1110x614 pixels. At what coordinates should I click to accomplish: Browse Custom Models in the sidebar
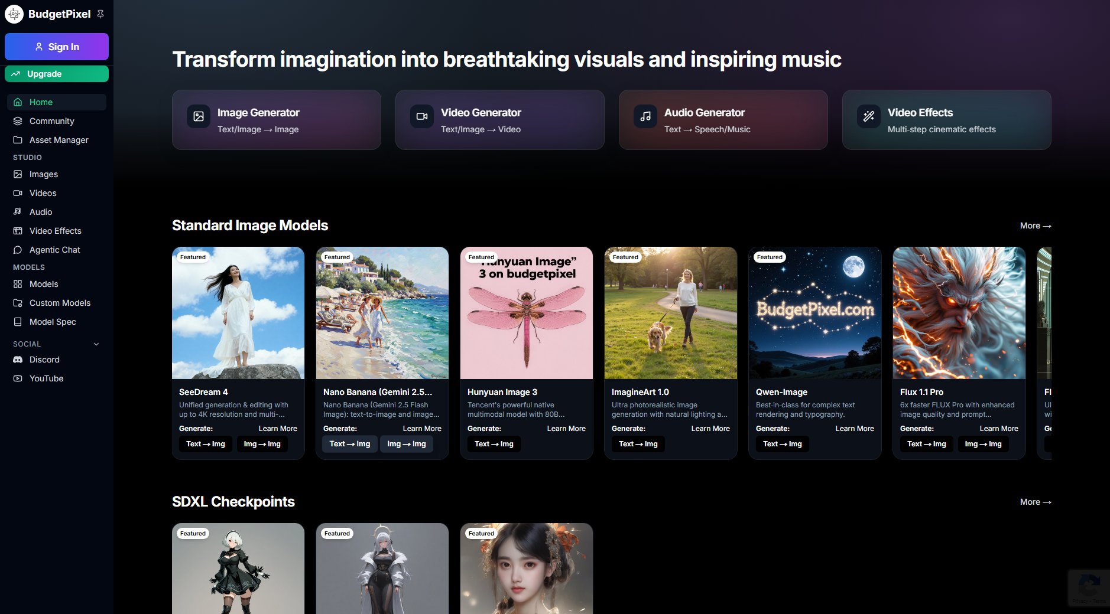point(59,303)
